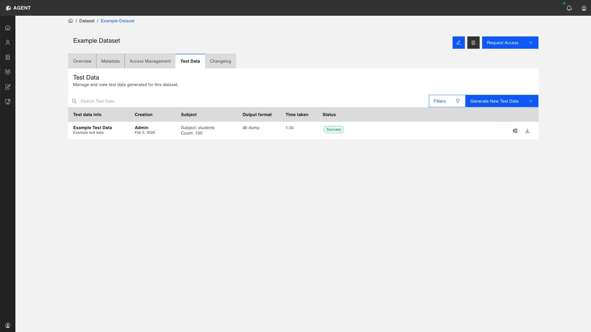
Task: Open the user icon in the left sidebar
Action: [8, 43]
